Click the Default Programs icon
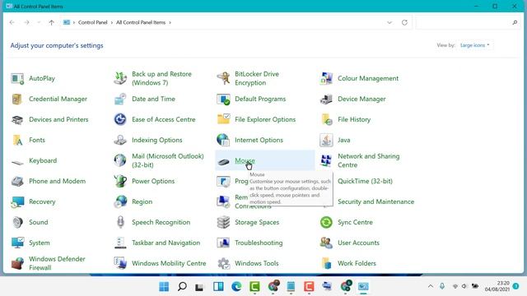The image size is (527, 296). [223, 99]
